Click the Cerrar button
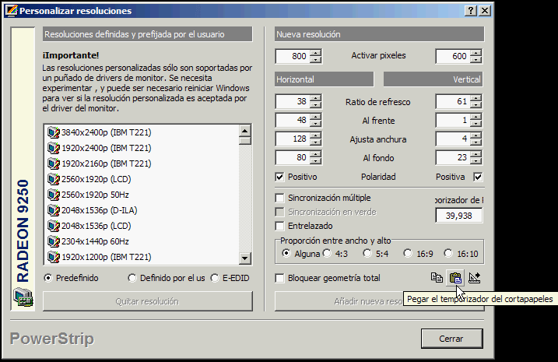 pyautogui.click(x=451, y=339)
